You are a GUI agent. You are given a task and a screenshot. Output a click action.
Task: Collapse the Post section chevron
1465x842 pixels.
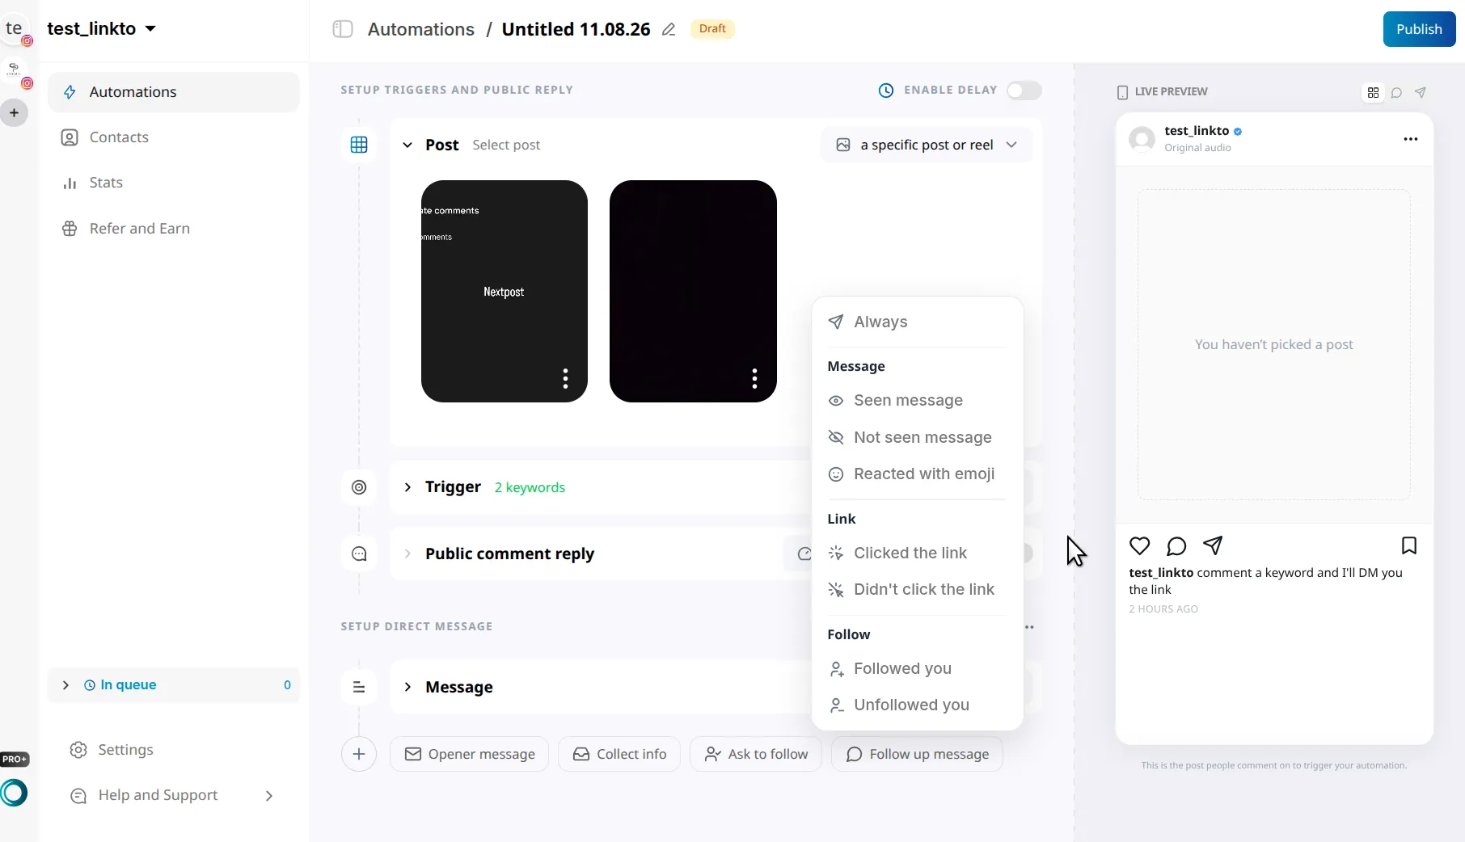(407, 145)
